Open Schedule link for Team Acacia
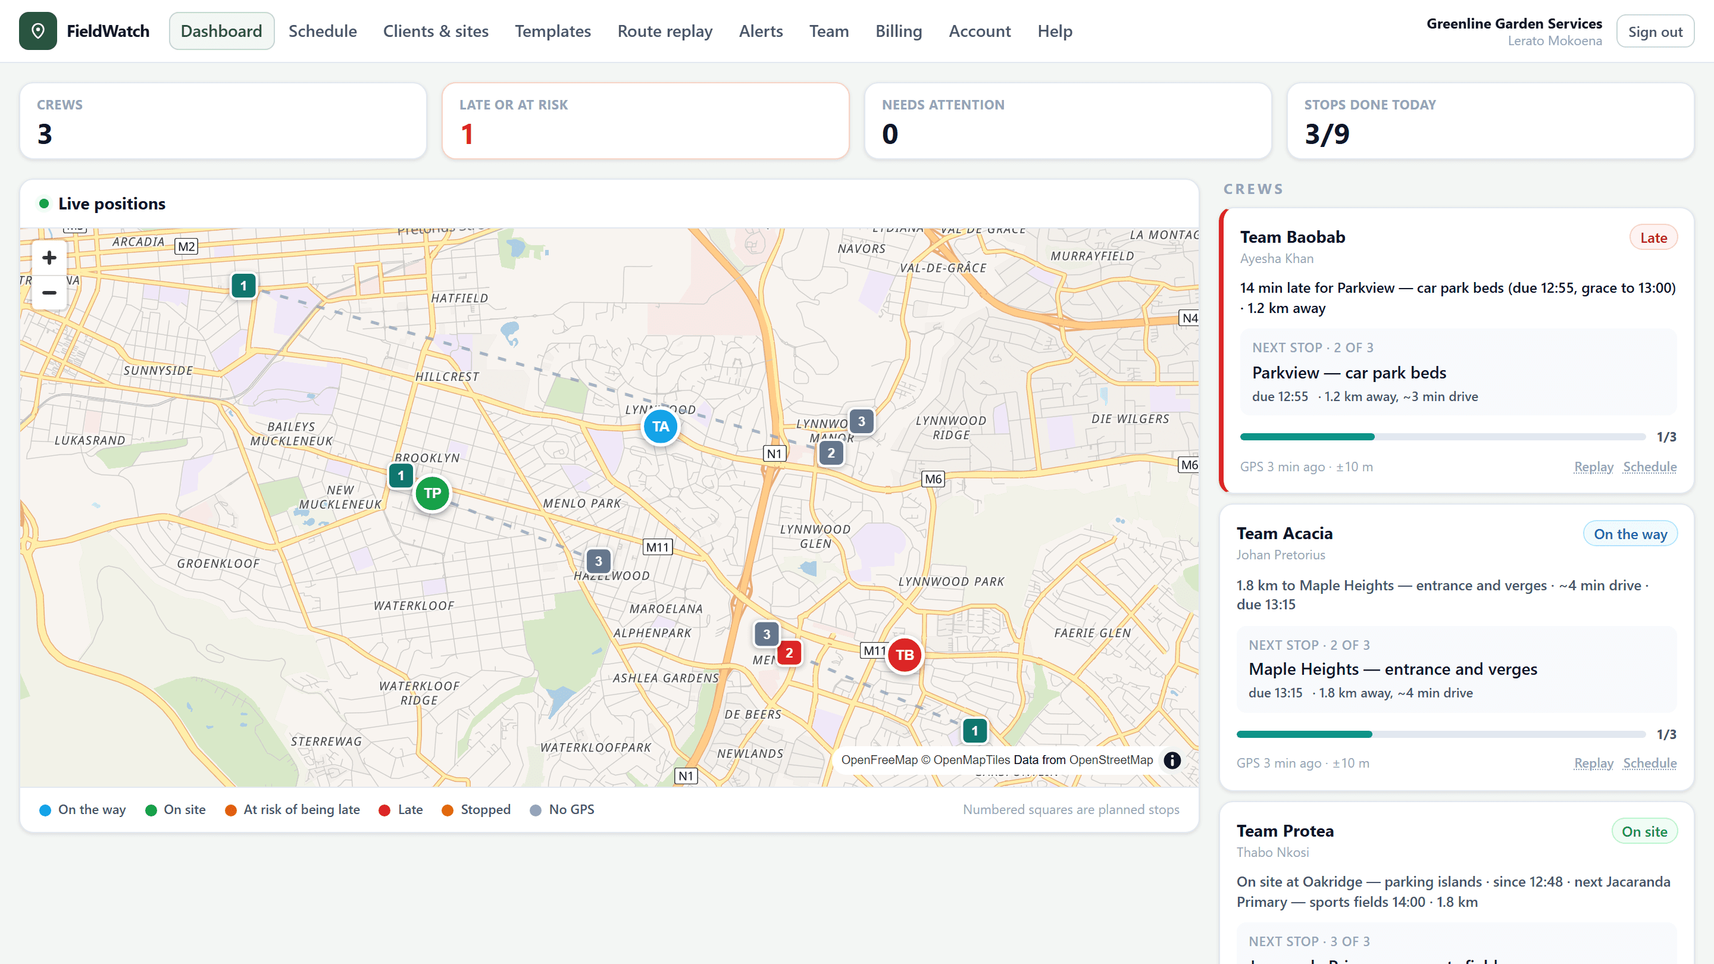 click(x=1650, y=763)
